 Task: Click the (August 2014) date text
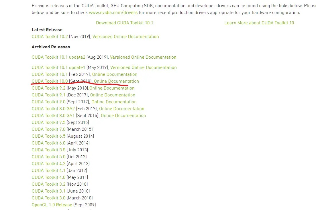click(81, 136)
